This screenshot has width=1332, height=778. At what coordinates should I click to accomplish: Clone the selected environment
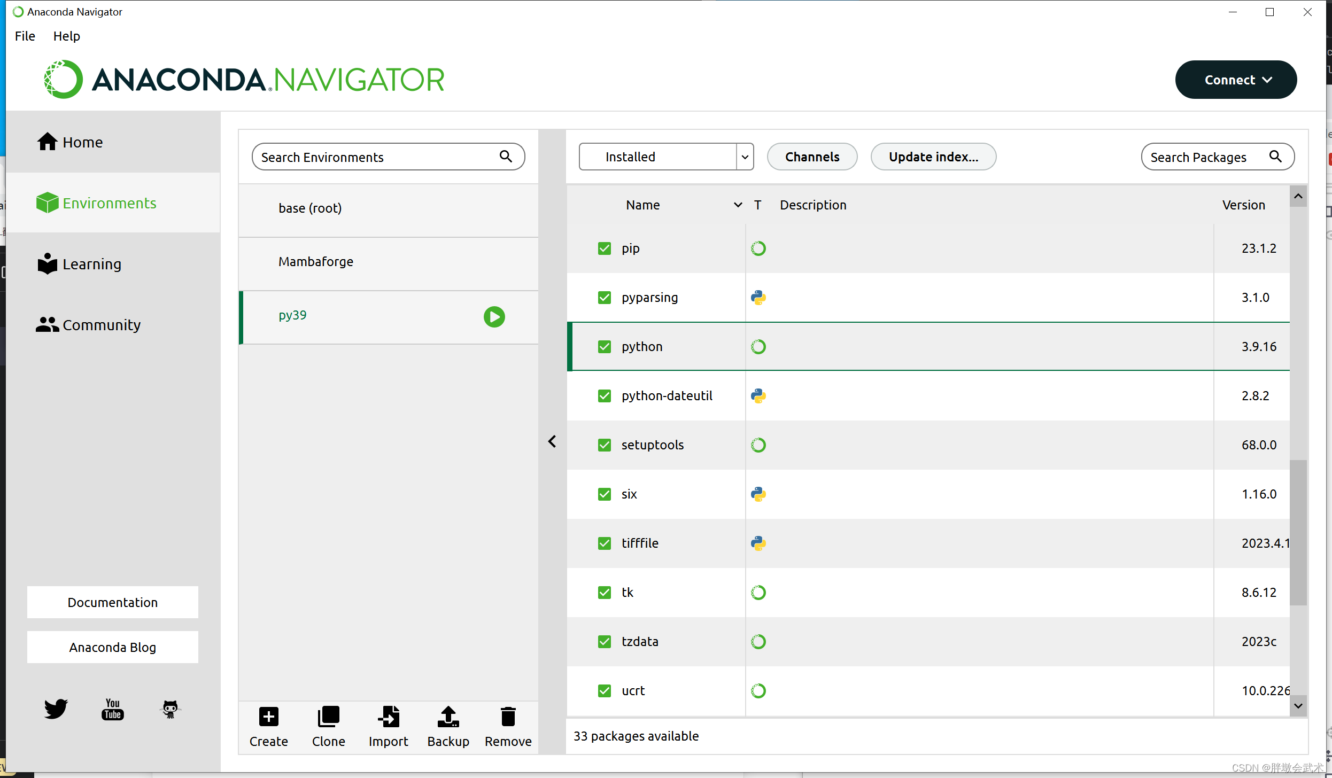click(329, 727)
